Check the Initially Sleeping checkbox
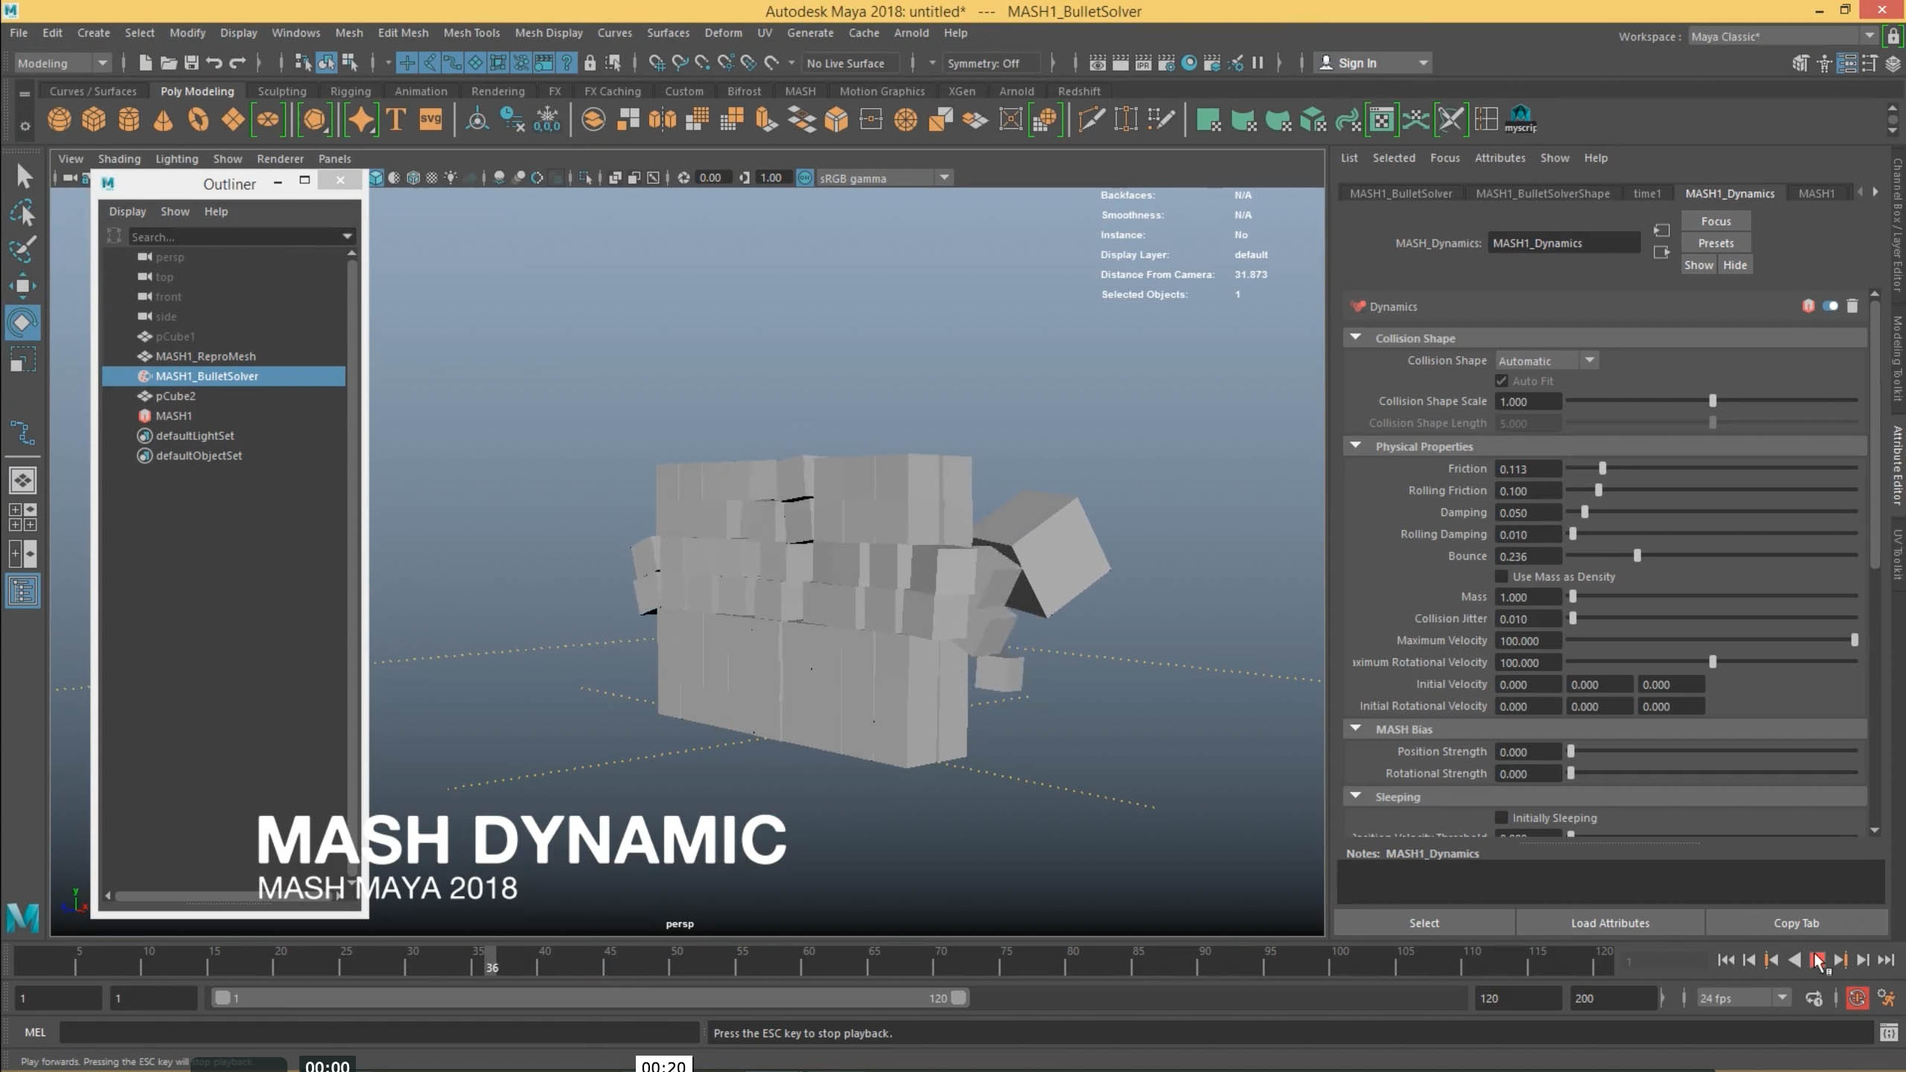This screenshot has width=1906, height=1072. [1502, 817]
